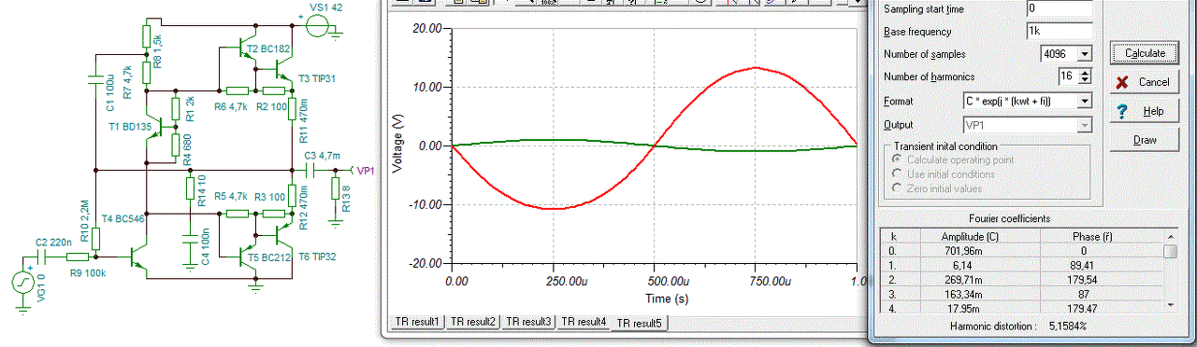The width and height of the screenshot is (1197, 347).
Task: Cancel the Fourier dialog via red X button
Action: coord(1145,82)
